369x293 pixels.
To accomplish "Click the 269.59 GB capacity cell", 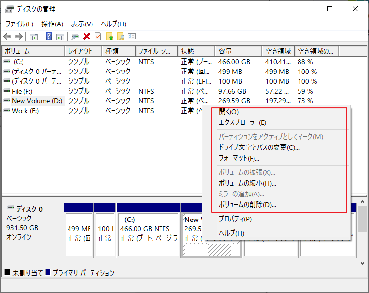I will (234, 101).
